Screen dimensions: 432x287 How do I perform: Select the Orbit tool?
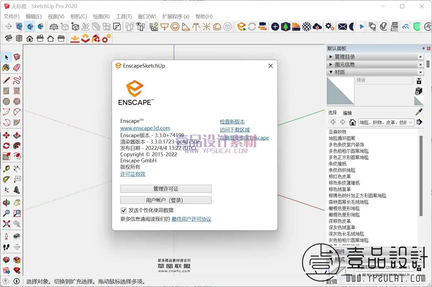tap(6, 203)
